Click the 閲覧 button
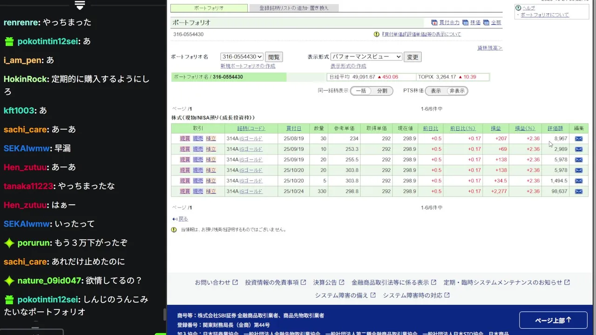This screenshot has width=596, height=335. 274,57
